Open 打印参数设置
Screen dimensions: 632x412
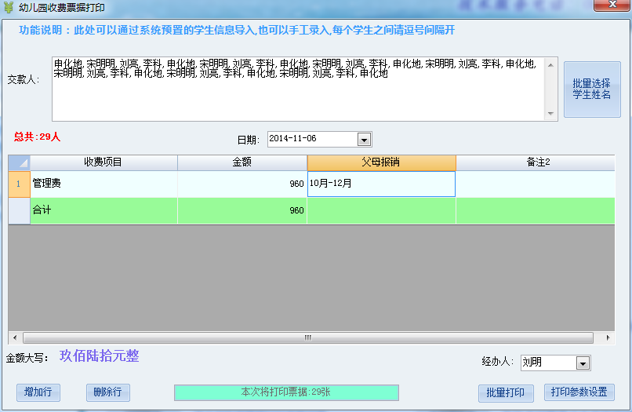click(x=579, y=392)
